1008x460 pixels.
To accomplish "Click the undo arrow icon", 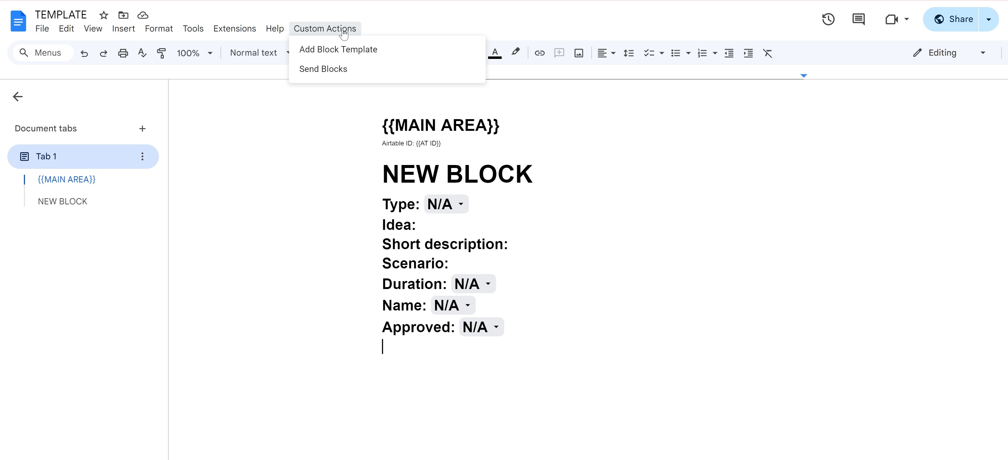I will [84, 53].
